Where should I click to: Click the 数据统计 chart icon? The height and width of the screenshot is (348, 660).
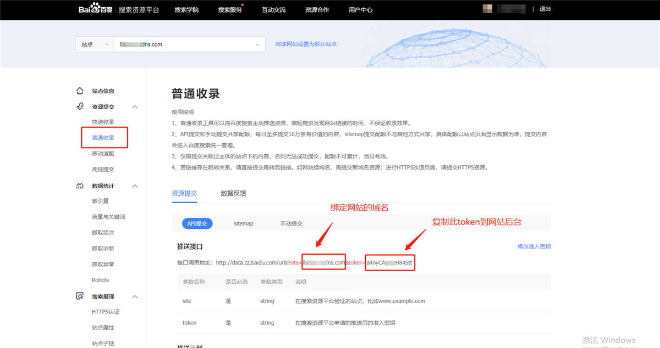click(x=80, y=186)
